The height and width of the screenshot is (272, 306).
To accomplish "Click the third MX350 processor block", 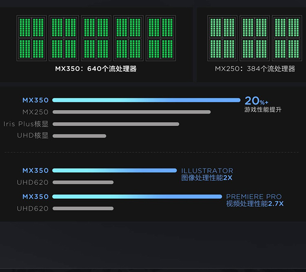I will (x=96, y=38).
